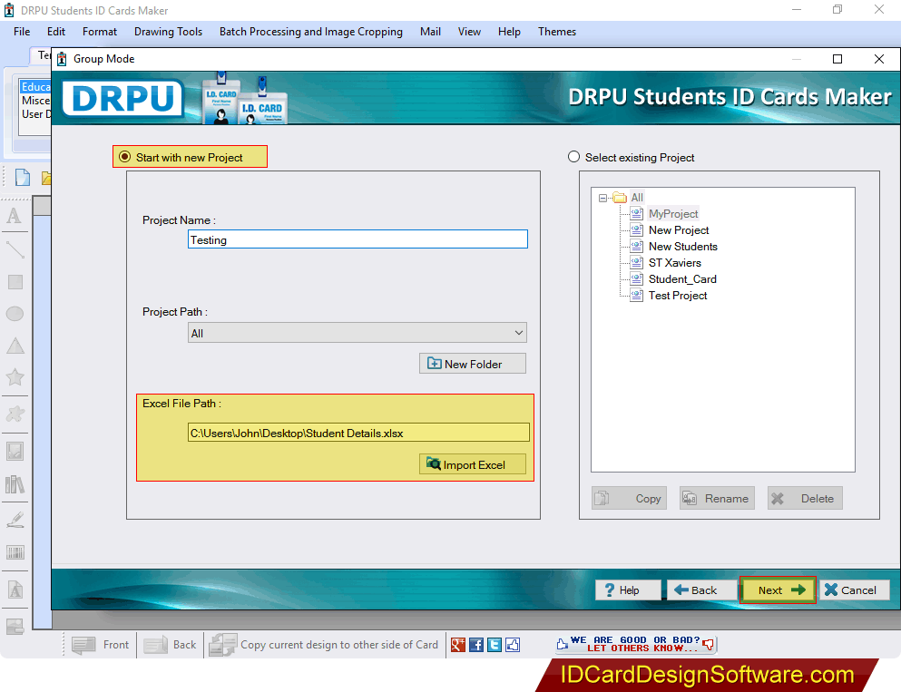Open the Mail menu
The width and height of the screenshot is (901, 692).
pos(430,32)
